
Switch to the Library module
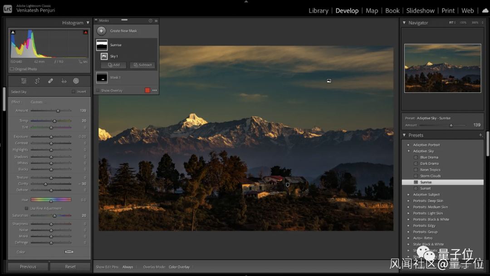(318, 10)
